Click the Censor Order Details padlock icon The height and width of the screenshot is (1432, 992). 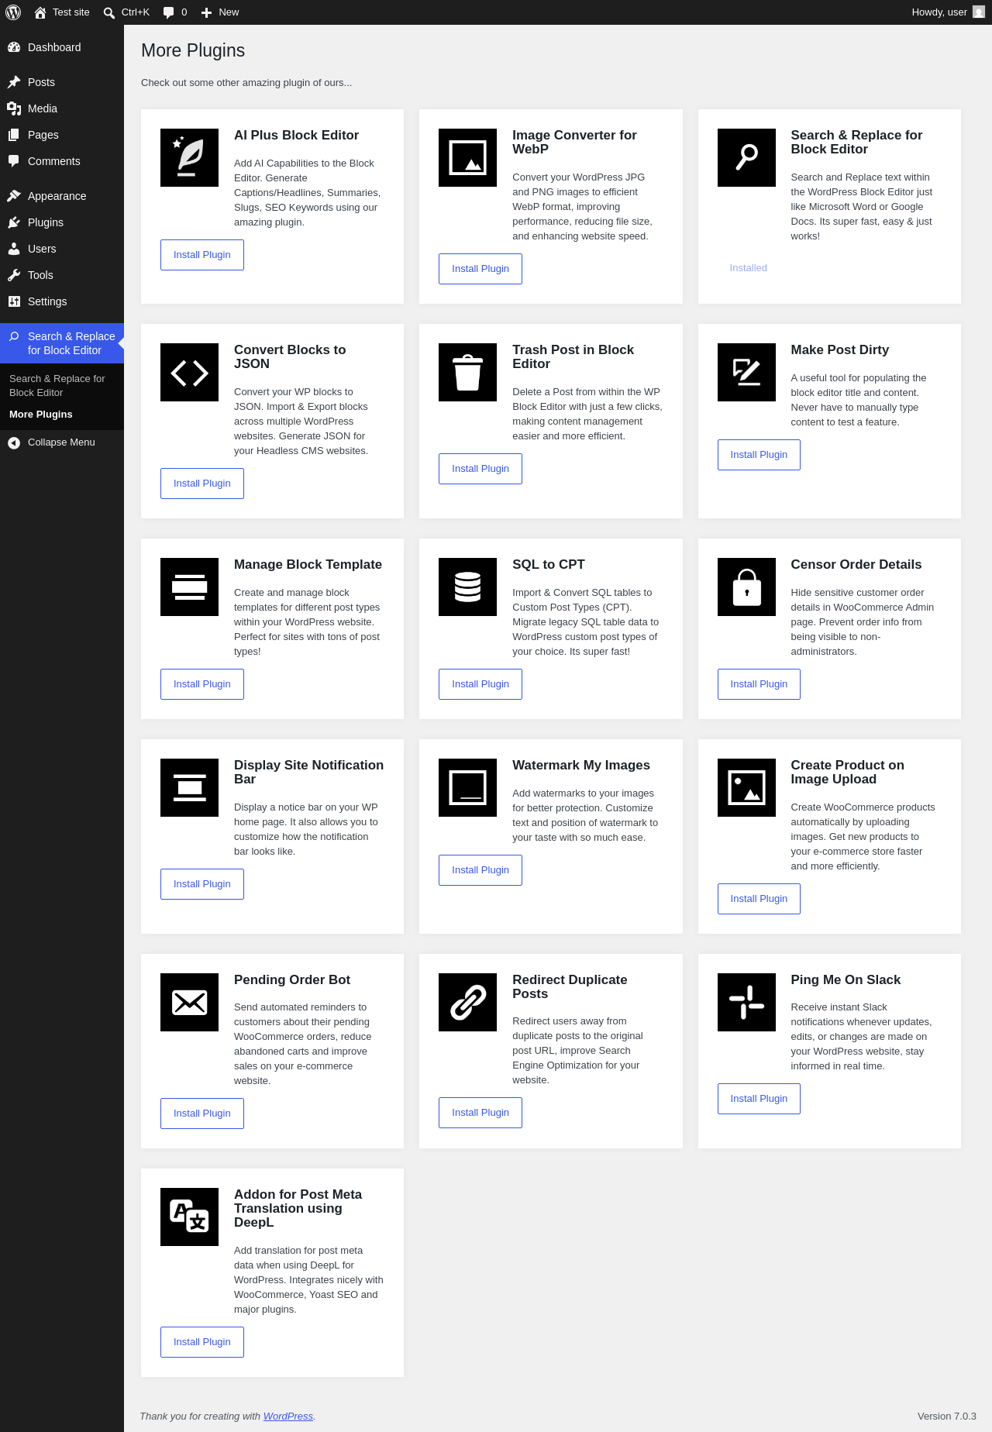[746, 587]
